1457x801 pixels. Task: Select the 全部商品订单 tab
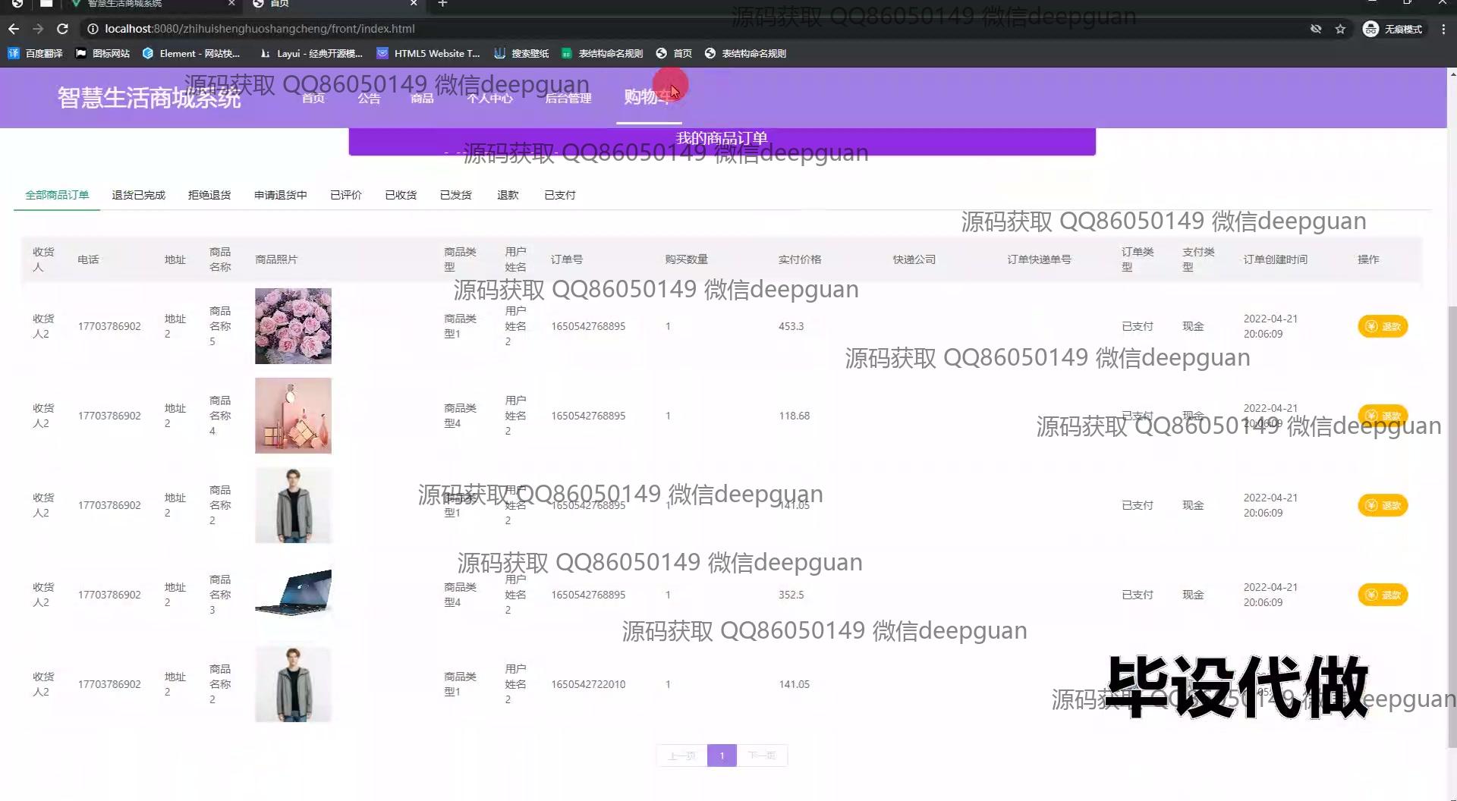coord(57,195)
